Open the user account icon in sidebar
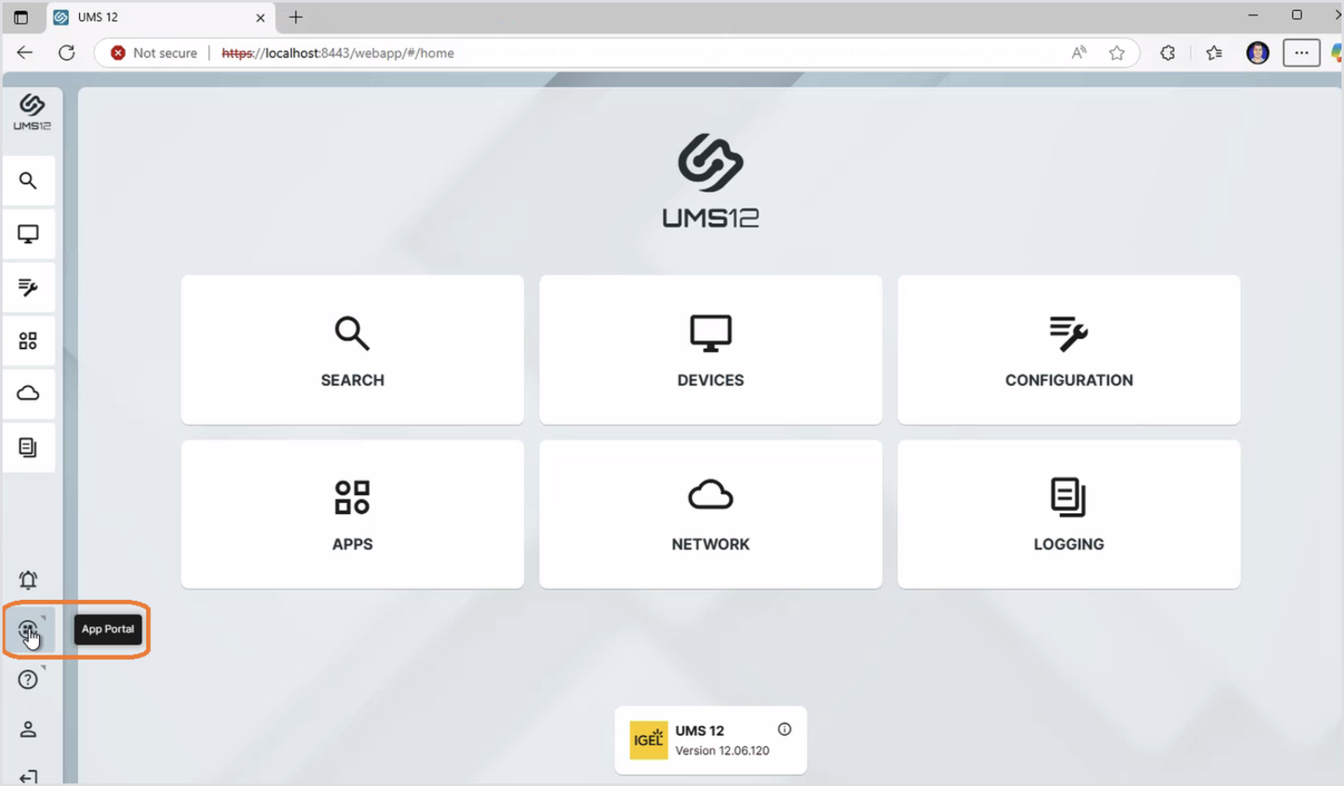The image size is (1344, 786). (x=28, y=729)
